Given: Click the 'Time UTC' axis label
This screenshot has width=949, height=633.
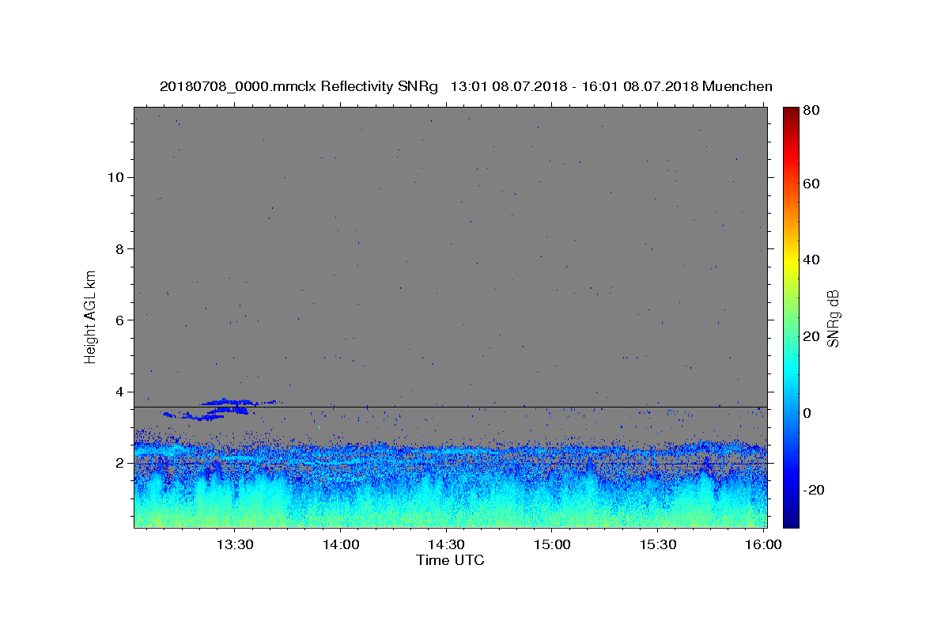Looking at the screenshot, I should (x=450, y=560).
